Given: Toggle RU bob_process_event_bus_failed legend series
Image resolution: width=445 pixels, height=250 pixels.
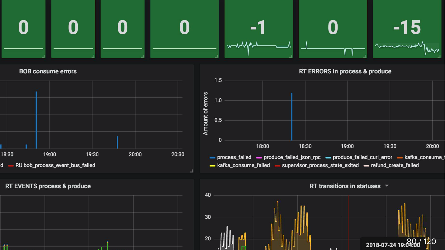Looking at the screenshot, I should [x=55, y=165].
